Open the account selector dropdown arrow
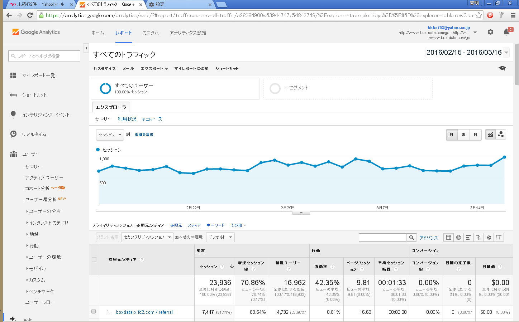519x322 pixels. click(475, 32)
